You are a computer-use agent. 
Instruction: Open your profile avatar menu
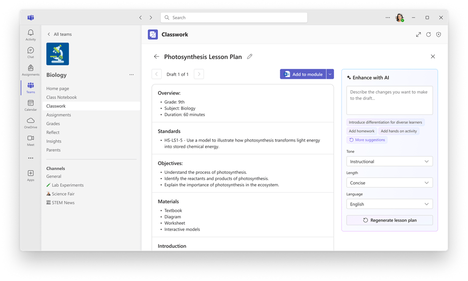coord(399,17)
